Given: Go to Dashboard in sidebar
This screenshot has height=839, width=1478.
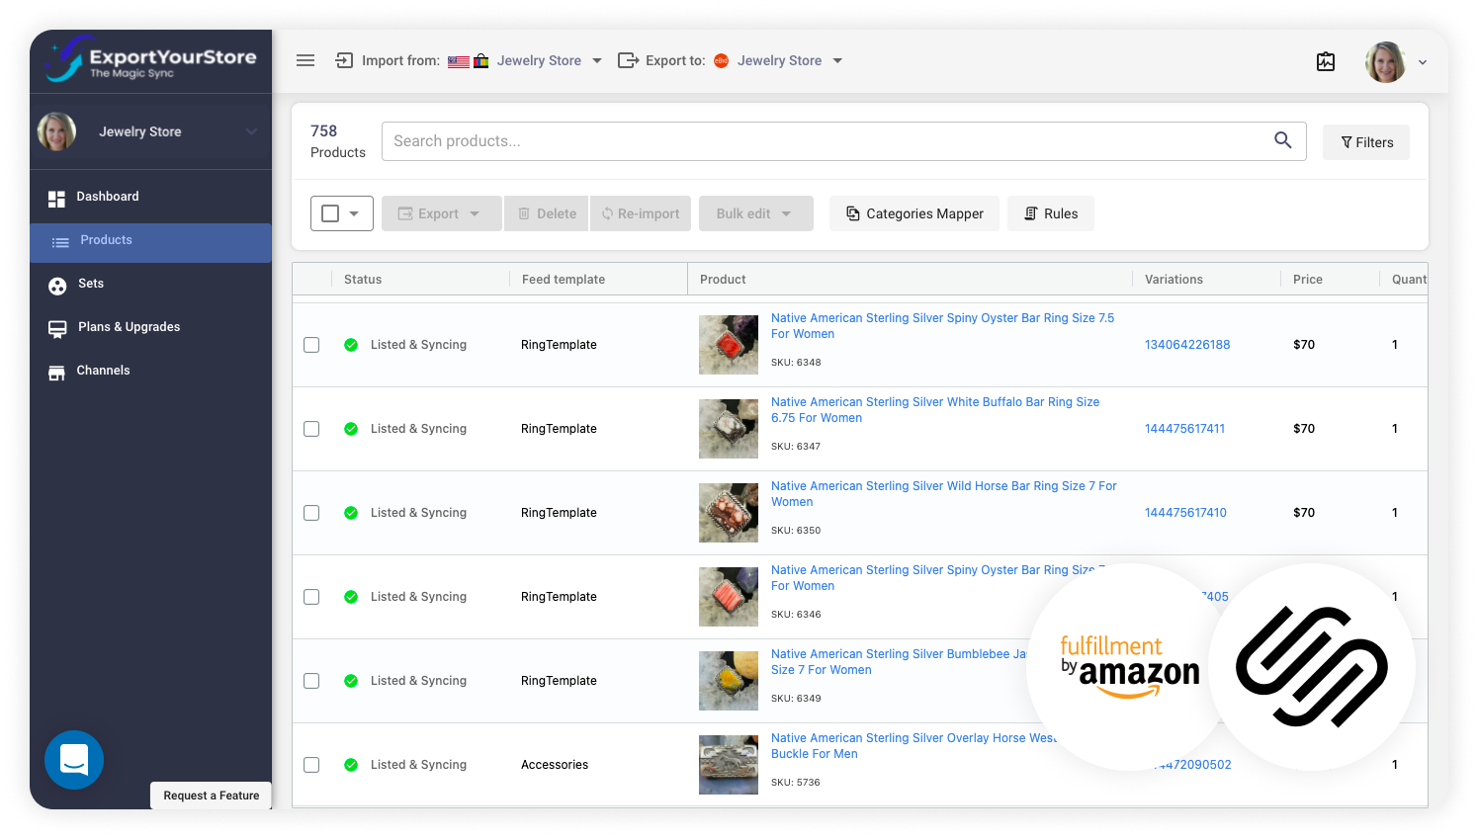Looking at the screenshot, I should point(150,197).
